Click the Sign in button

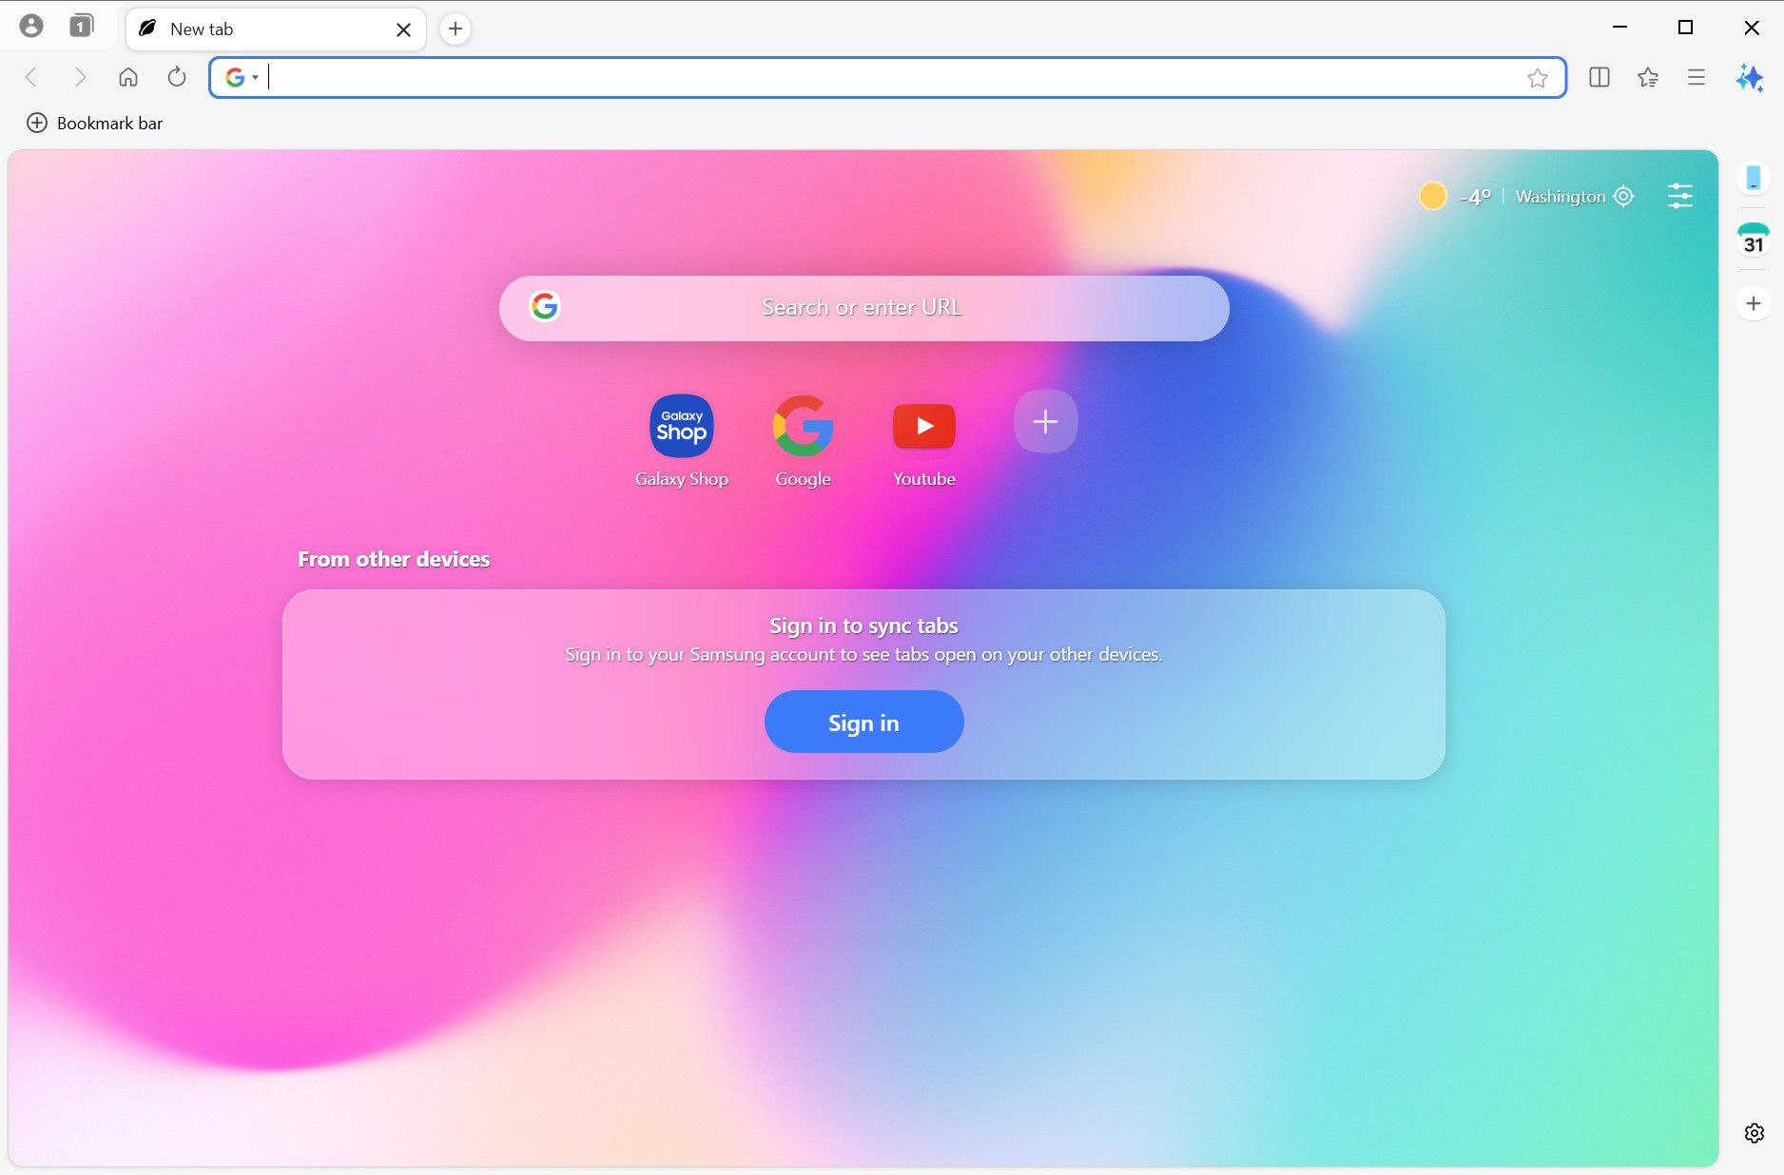tap(863, 722)
